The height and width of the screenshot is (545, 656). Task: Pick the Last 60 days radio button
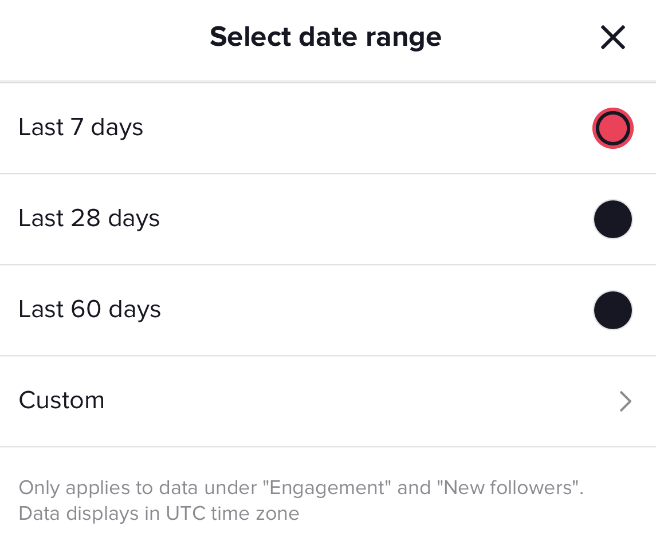pyautogui.click(x=612, y=310)
